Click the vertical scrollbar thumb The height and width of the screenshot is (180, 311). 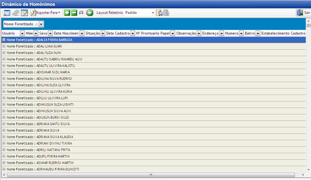309,25
